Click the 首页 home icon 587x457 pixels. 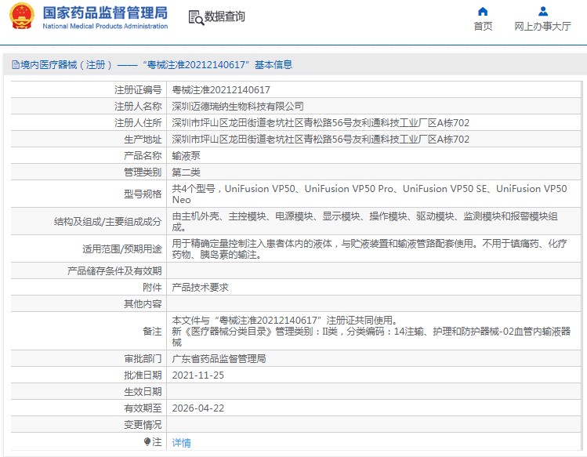click(483, 12)
